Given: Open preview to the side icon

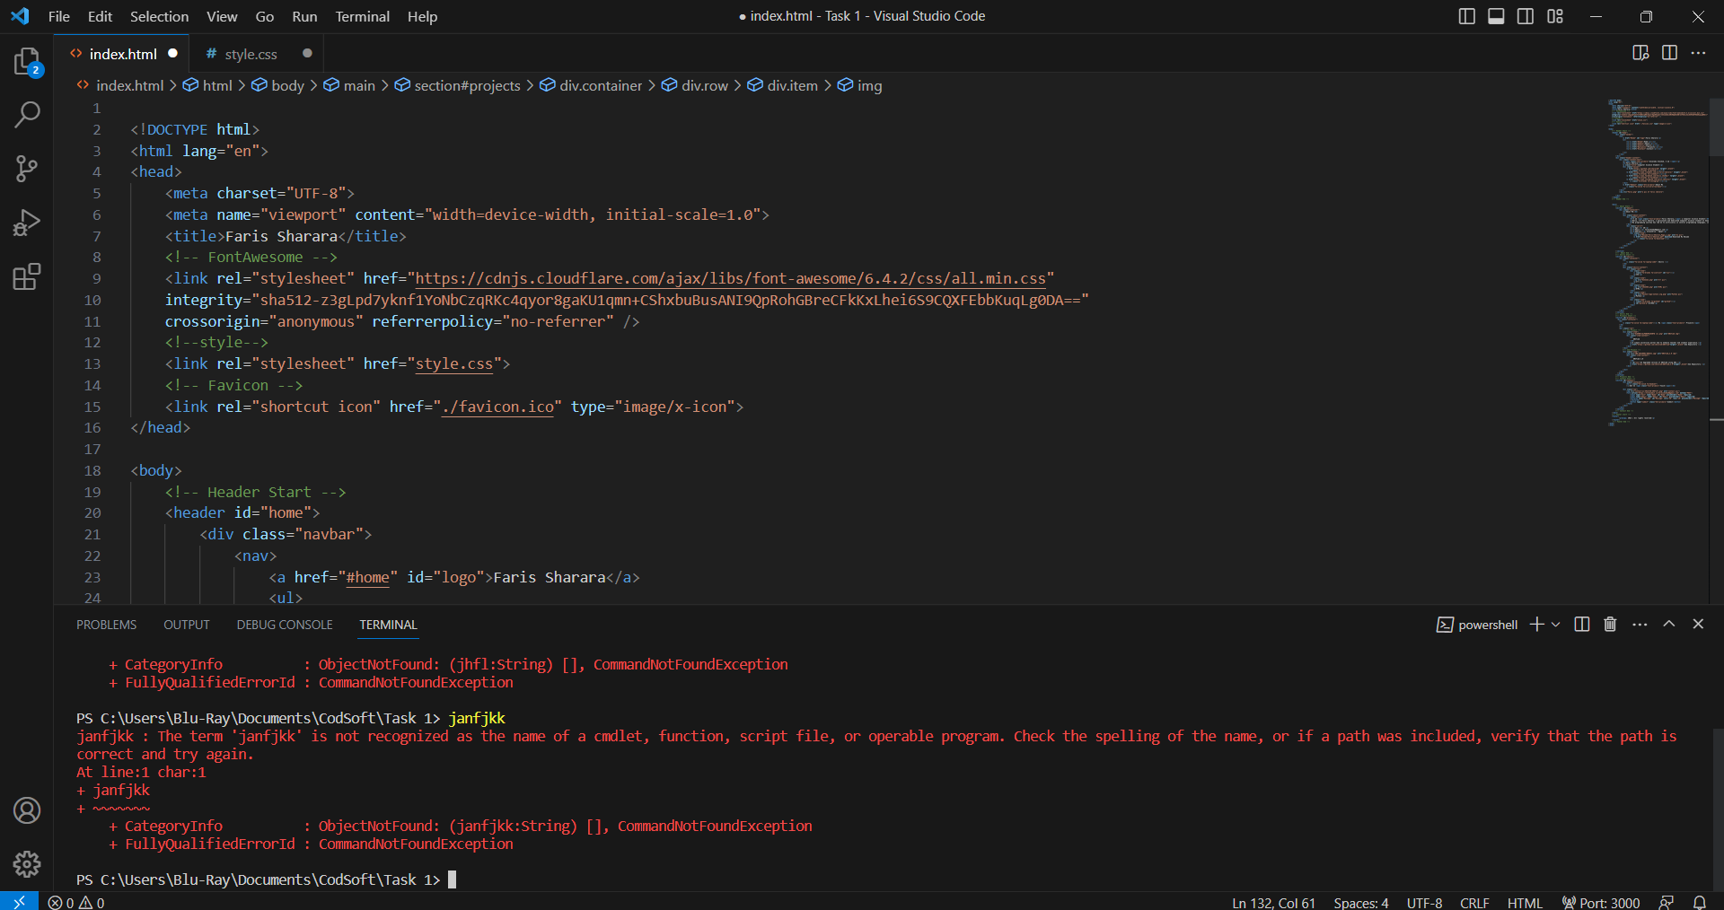Looking at the screenshot, I should (x=1640, y=53).
